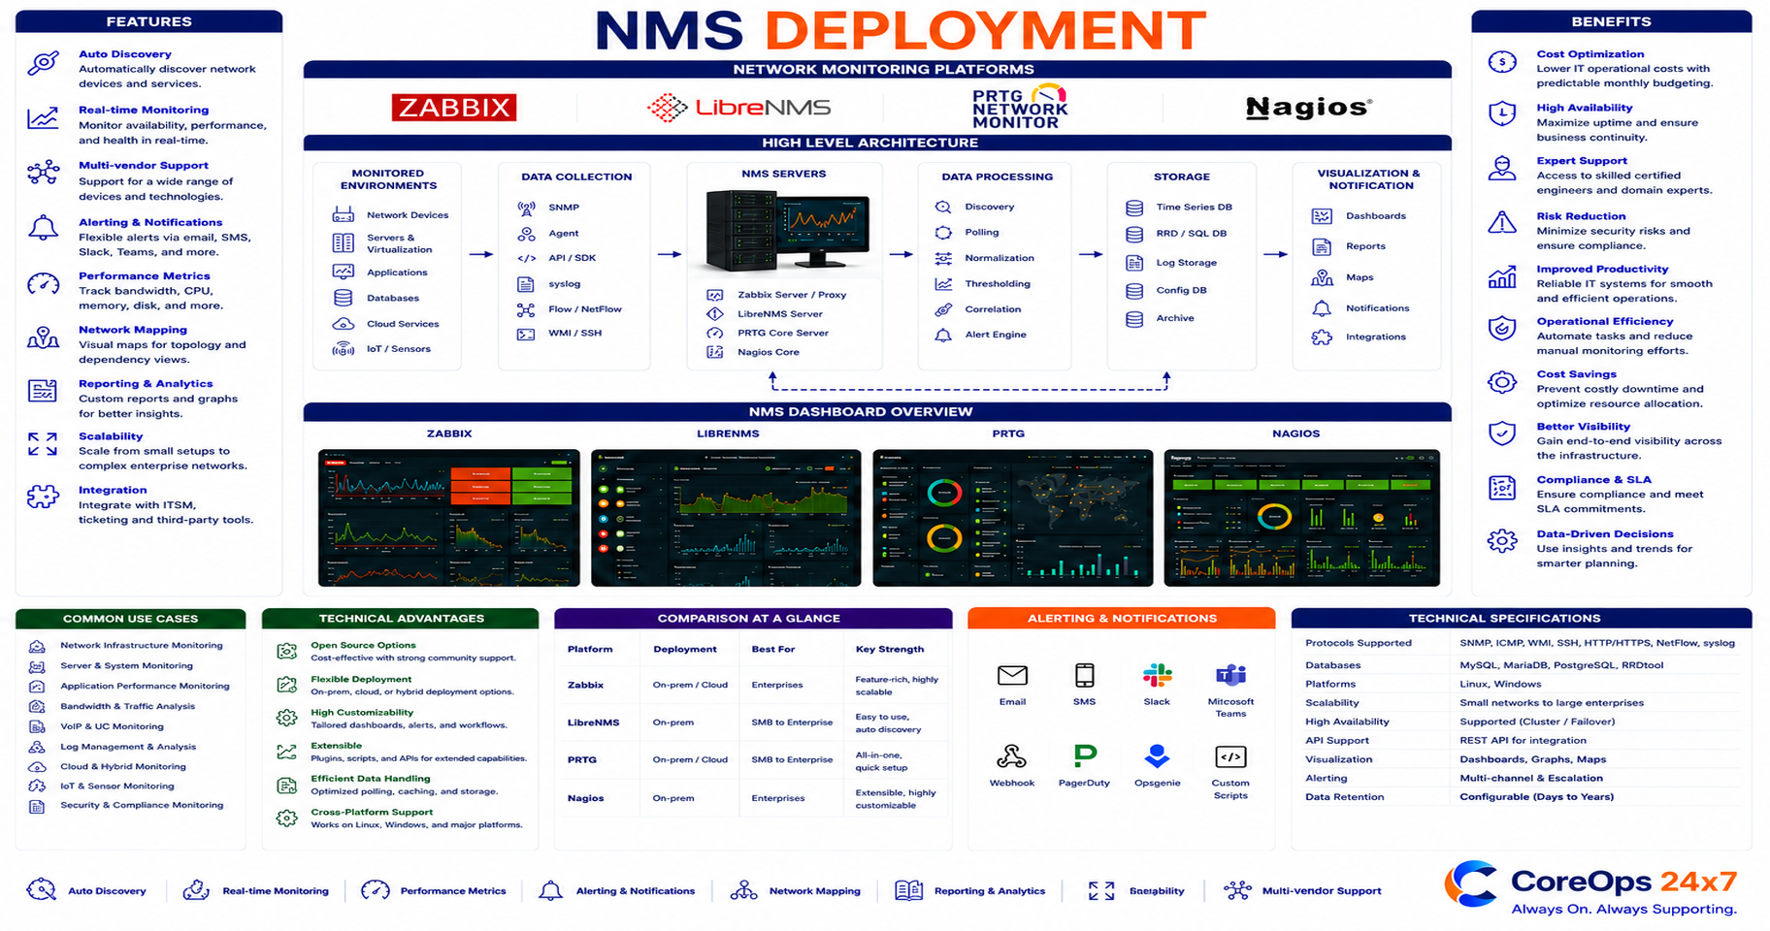Click 'Zabbix Server / Proxy' entry
This screenshot has width=1770, height=931.
pos(792,295)
